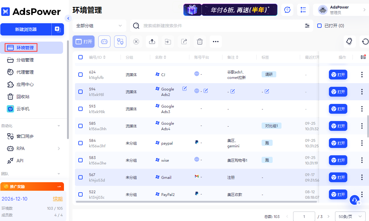Click the share environment icon

(184, 42)
